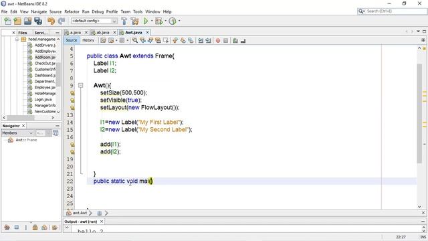
Task: Switch to History view
Action: pyautogui.click(x=88, y=40)
